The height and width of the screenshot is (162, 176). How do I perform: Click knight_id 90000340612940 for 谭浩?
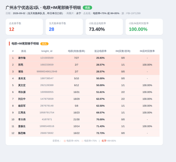coord(47,71)
